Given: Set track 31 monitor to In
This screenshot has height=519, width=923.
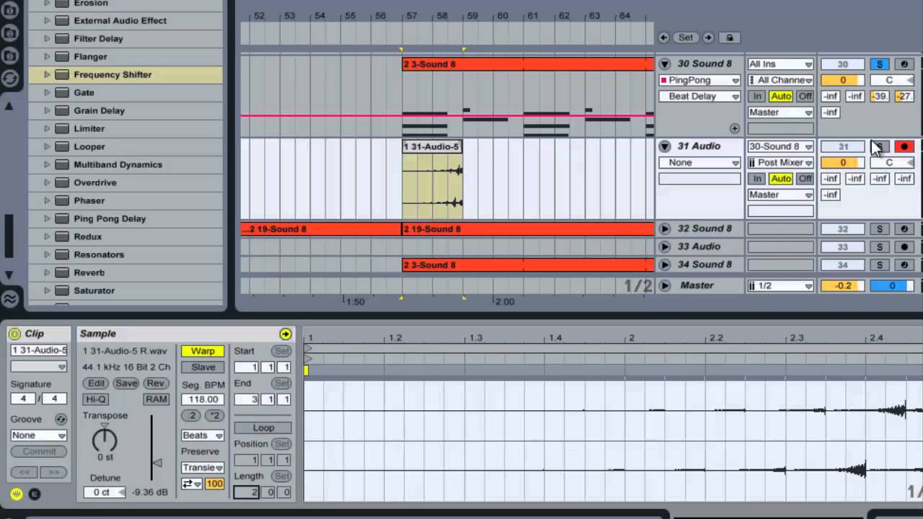Looking at the screenshot, I should pos(757,179).
